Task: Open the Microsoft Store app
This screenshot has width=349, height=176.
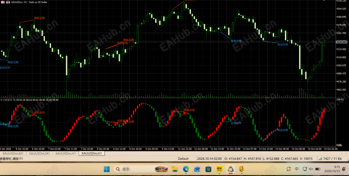Action: [208, 169]
